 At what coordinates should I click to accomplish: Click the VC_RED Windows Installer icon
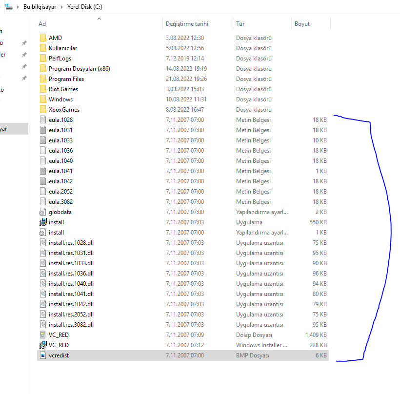click(43, 345)
